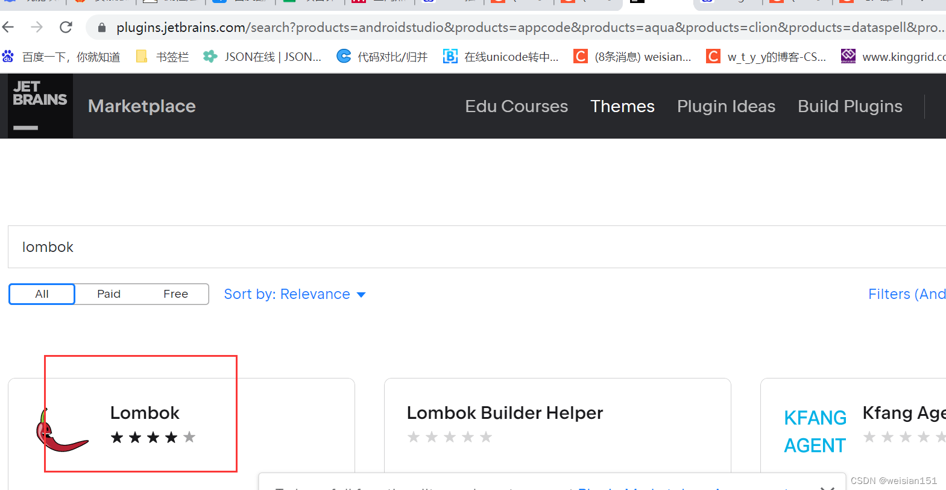The height and width of the screenshot is (490, 946).
Task: Open the 百度一下 bookmark
Action: [61, 57]
